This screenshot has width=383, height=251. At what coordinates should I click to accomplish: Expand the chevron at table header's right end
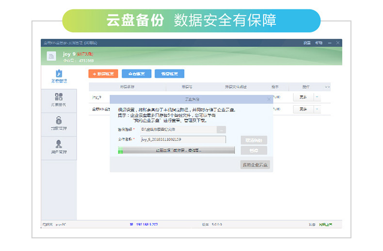(x=327, y=87)
